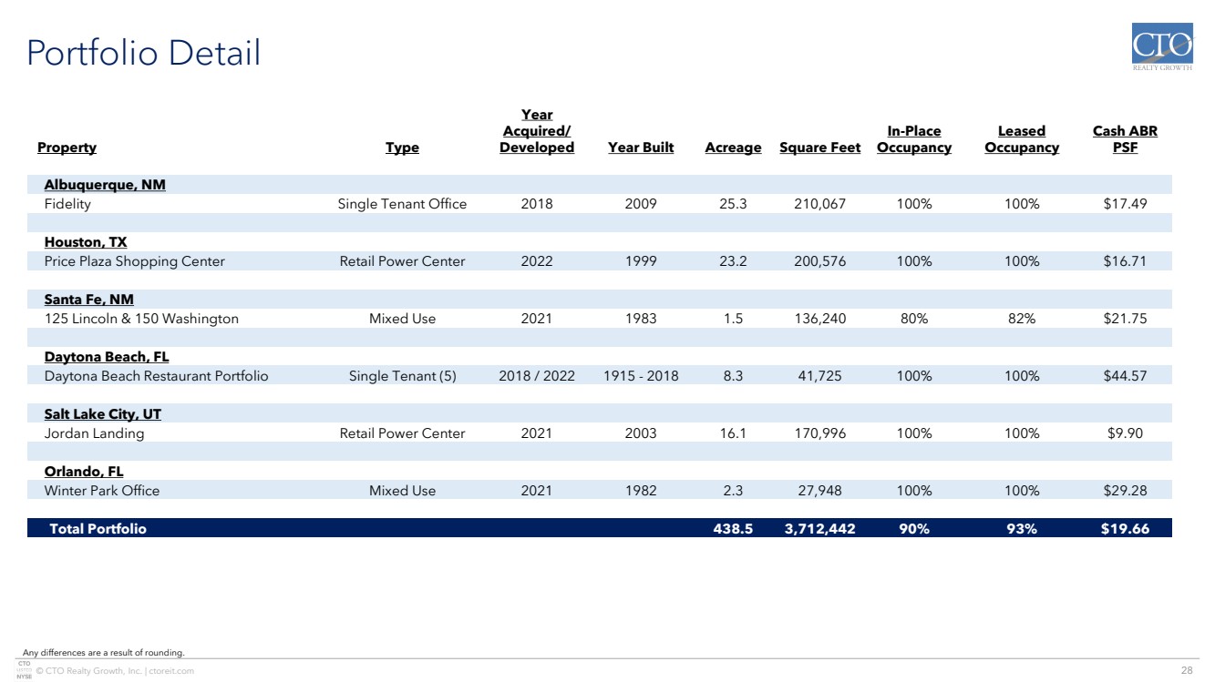Click Fidelity's 210,067 square feet value

pyautogui.click(x=820, y=204)
